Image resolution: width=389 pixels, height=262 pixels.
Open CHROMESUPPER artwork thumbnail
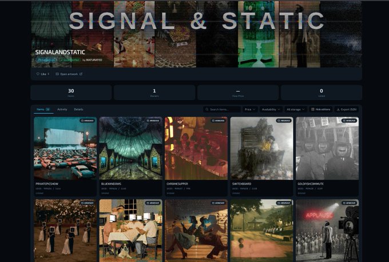click(x=196, y=148)
